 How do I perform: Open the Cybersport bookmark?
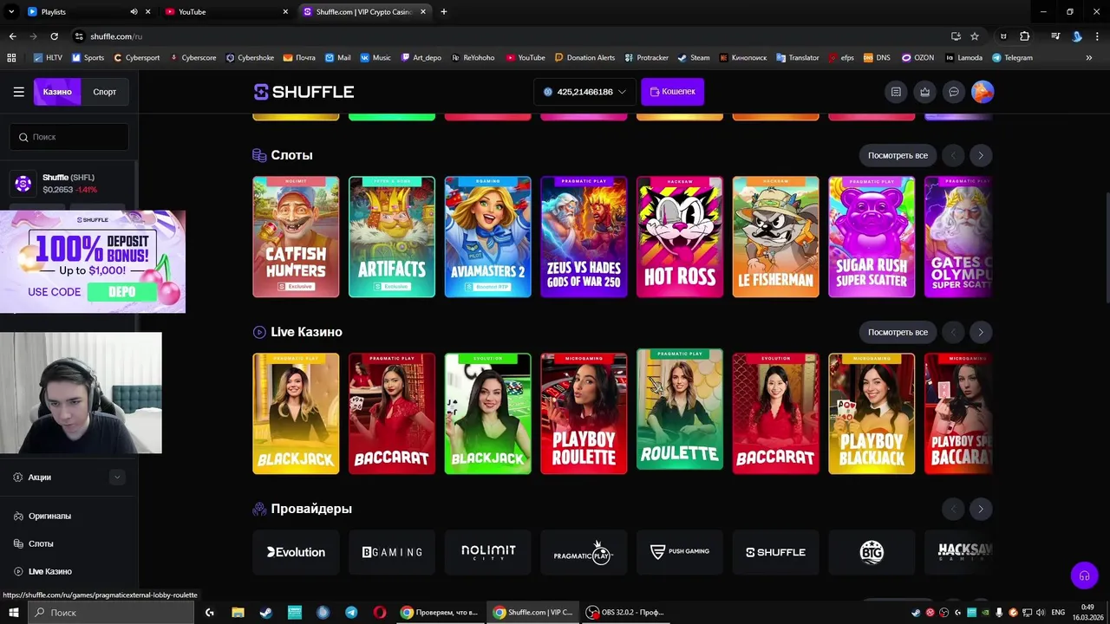point(135,58)
